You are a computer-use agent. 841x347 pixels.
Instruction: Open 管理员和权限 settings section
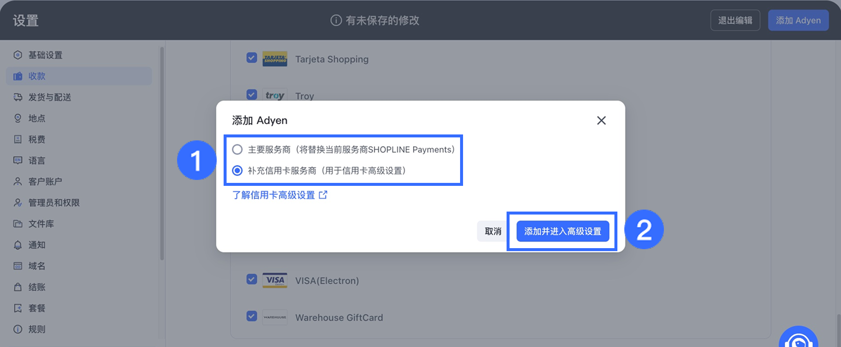click(x=79, y=203)
